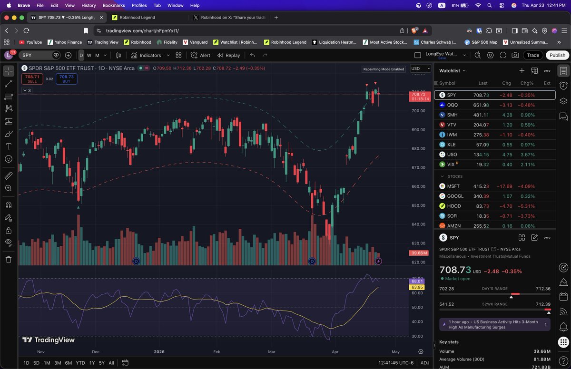
Task: Click the compare or add symbol plus icon
Action: pyautogui.click(x=68, y=55)
